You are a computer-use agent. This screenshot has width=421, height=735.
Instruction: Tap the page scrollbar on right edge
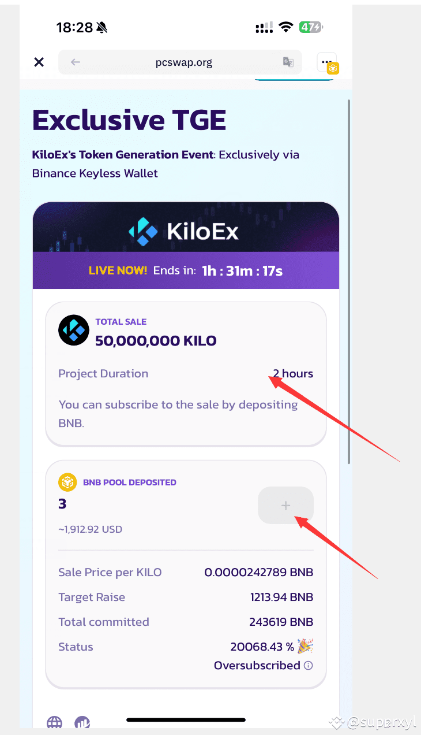[348, 281]
